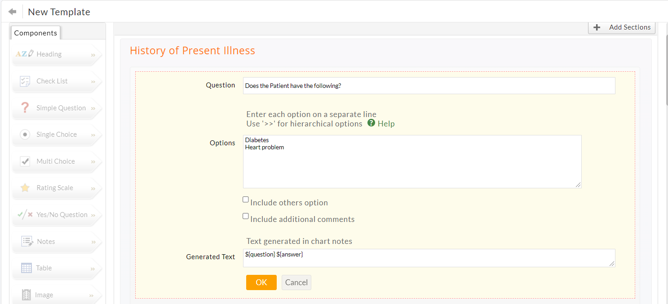
Task: Select the Check List component icon
Action: (25, 81)
